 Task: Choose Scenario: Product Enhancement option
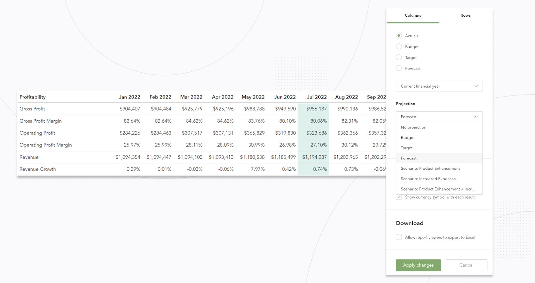pyautogui.click(x=439, y=169)
